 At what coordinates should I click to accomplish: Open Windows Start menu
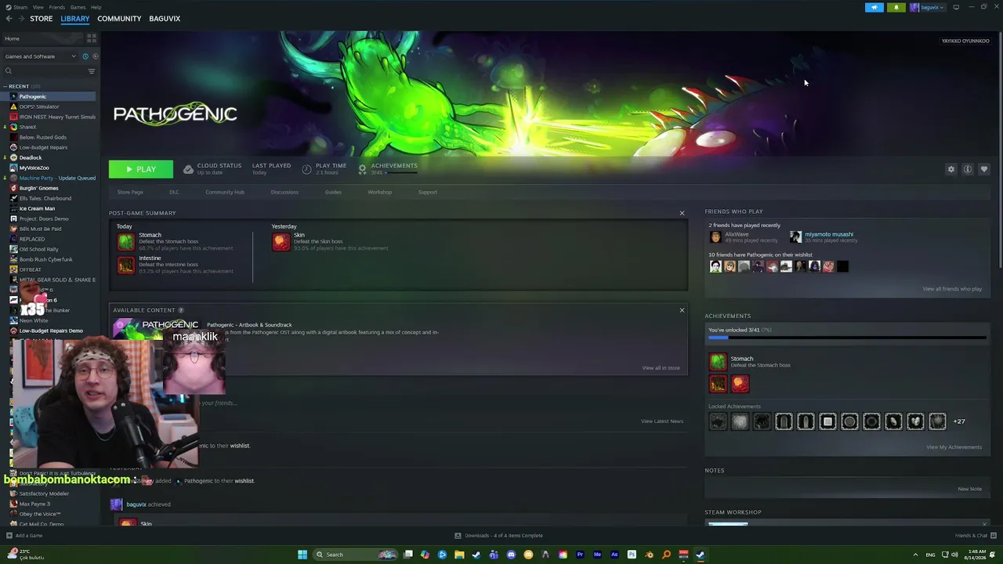click(x=302, y=555)
